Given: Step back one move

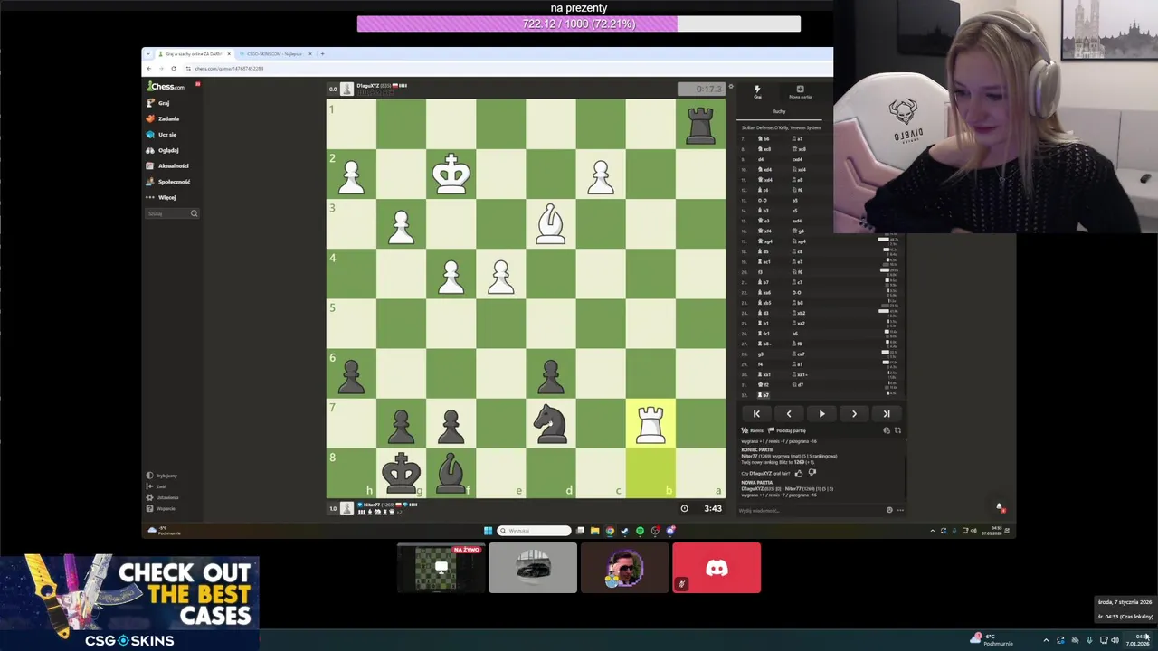Looking at the screenshot, I should click(789, 413).
